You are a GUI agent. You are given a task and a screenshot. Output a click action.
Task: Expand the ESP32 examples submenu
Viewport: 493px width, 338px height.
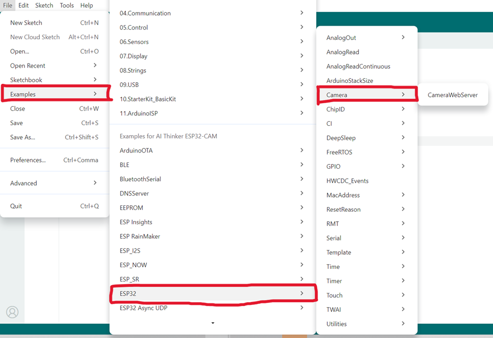(x=212, y=293)
